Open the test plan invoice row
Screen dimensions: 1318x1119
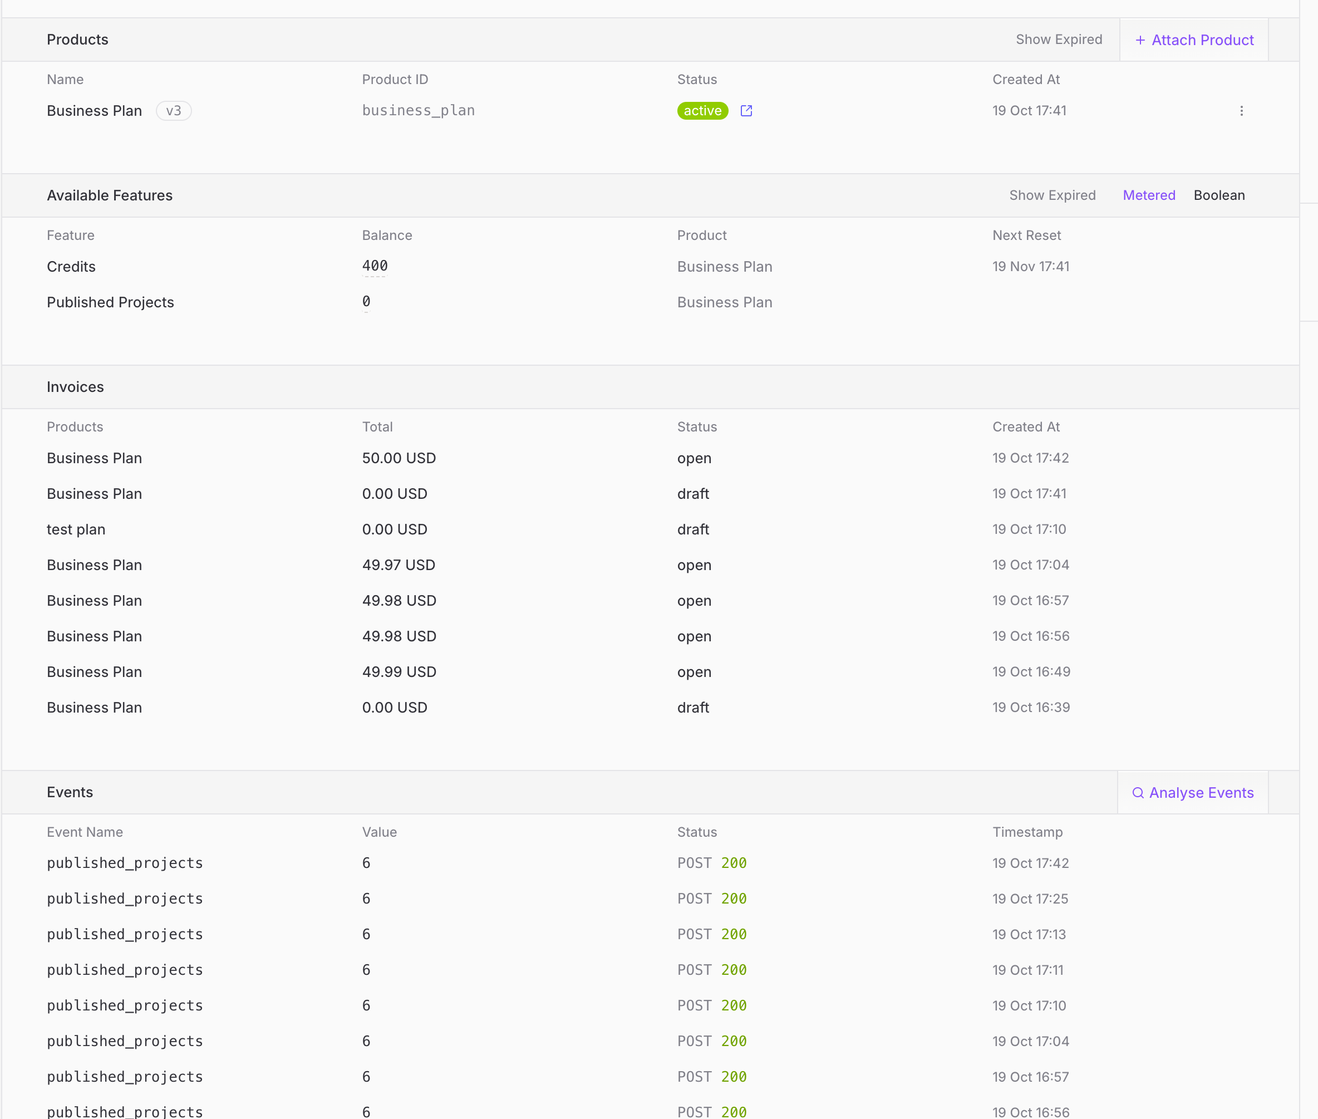[x=76, y=529]
